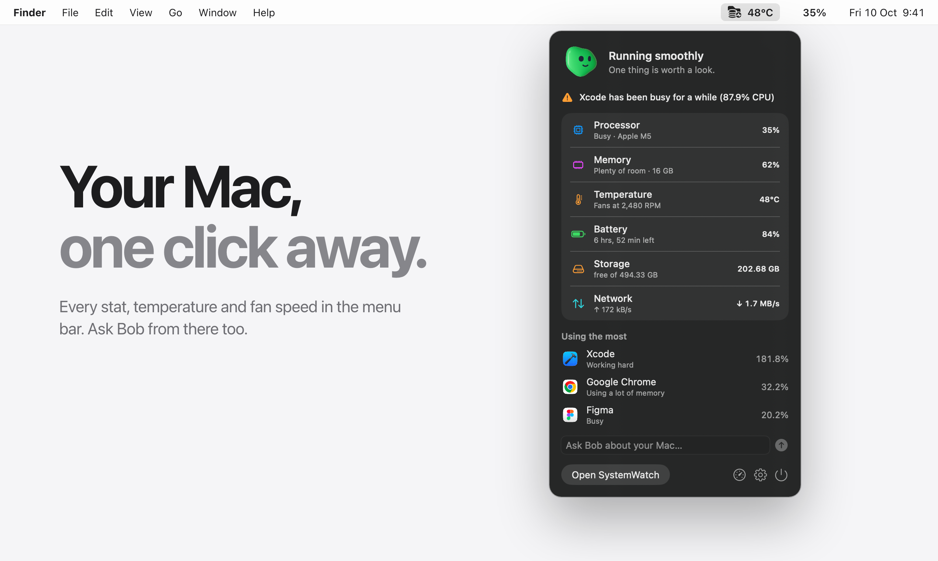This screenshot has width=938, height=561.
Task: Click the 1.7 MB/s download value
Action: click(757, 303)
